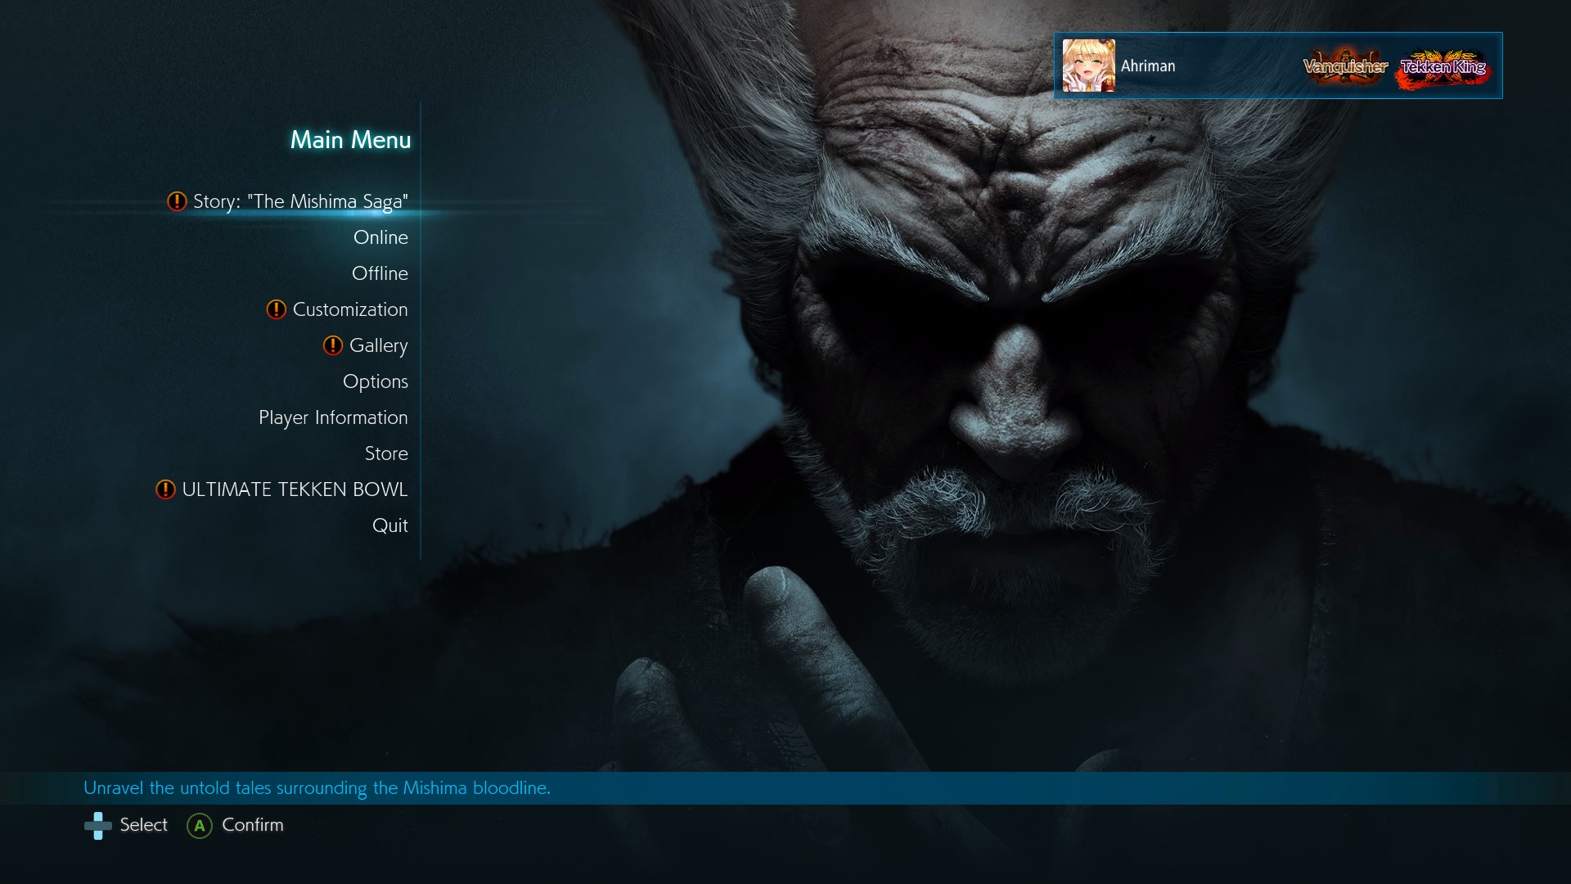Screen dimensions: 1571x884
Task: Click the alert icon beside ULTIMATE TEKKEN BOWL
Action: [165, 489]
